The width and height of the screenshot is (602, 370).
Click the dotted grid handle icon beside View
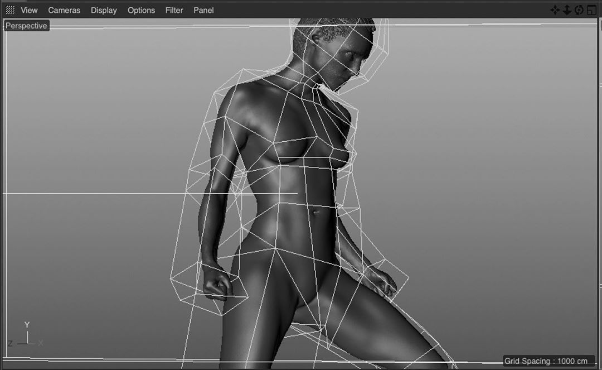pos(10,11)
